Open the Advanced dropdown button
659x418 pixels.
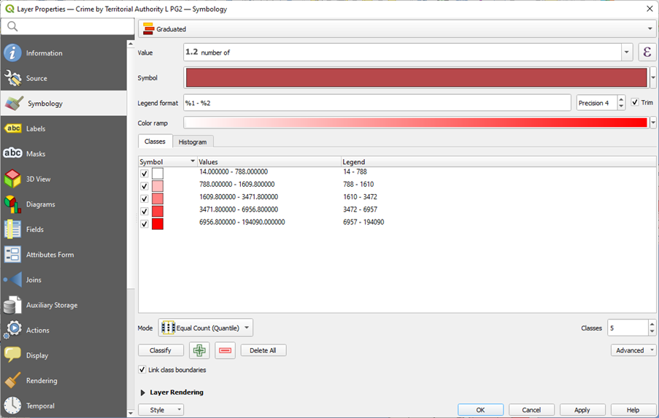tap(633, 350)
